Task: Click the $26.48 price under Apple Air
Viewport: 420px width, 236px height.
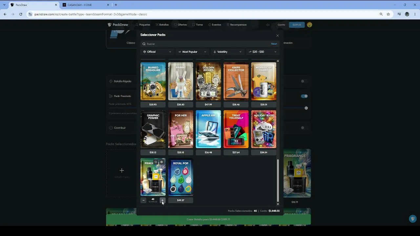Action: [208, 152]
